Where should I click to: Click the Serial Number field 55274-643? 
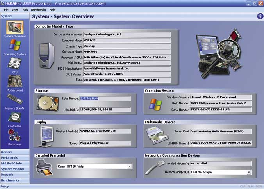(x=221, y=110)
